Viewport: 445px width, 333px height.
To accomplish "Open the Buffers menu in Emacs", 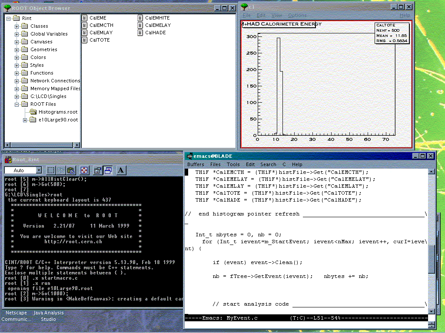I will (196, 164).
